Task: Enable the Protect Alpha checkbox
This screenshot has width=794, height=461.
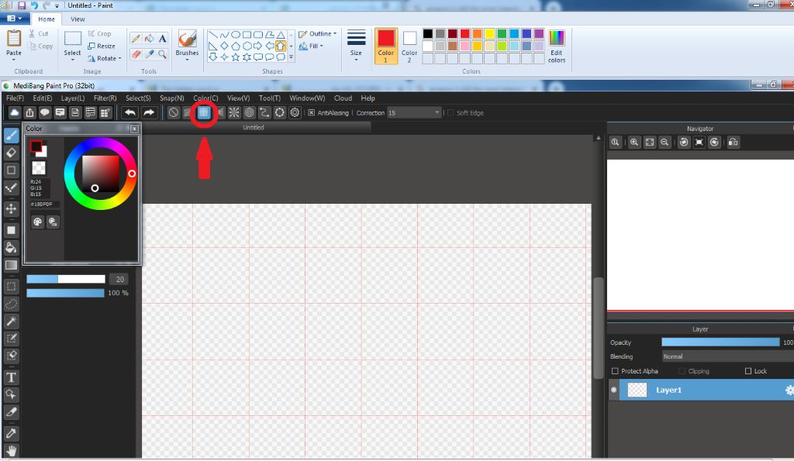Action: [615, 371]
